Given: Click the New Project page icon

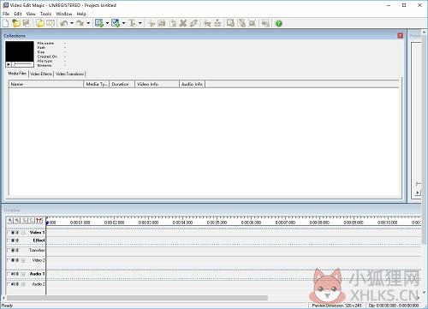Looking at the screenshot, I should click(5, 23).
